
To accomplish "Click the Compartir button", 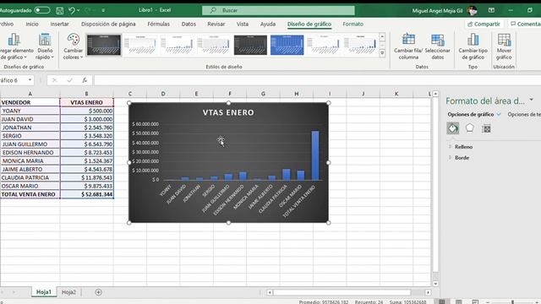I will pyautogui.click(x=484, y=24).
